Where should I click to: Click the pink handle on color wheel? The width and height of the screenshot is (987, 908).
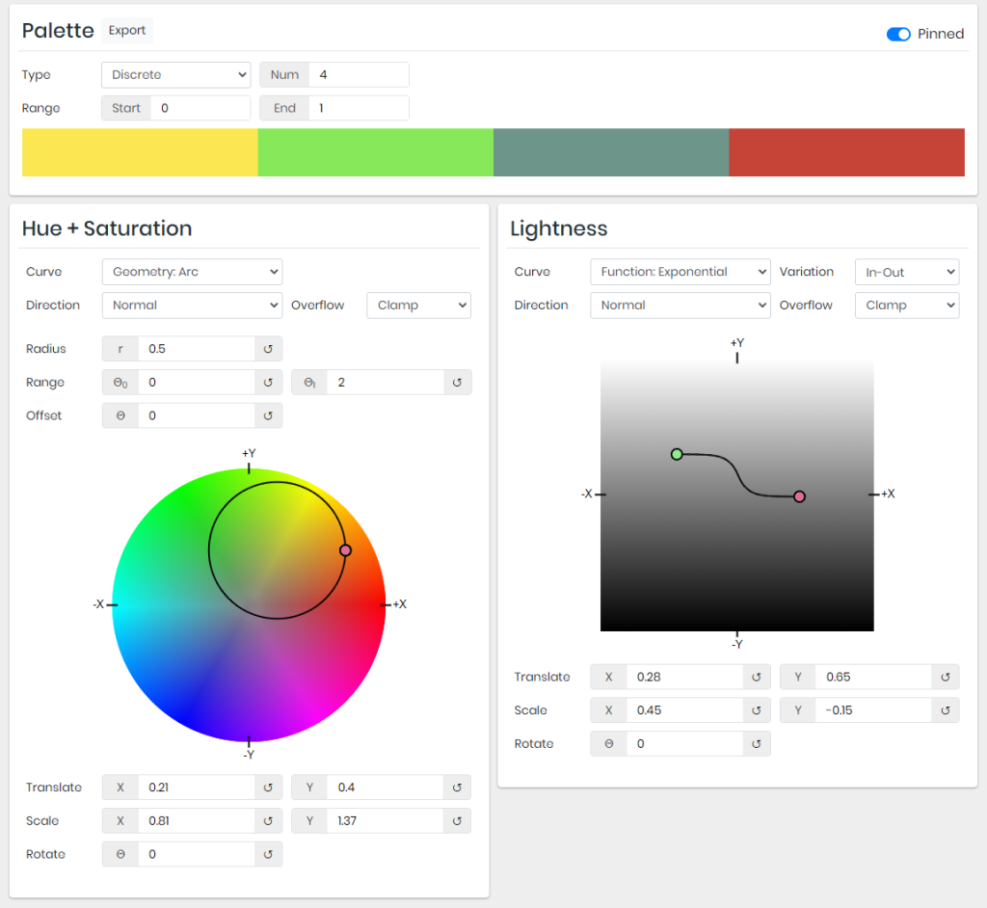point(345,549)
